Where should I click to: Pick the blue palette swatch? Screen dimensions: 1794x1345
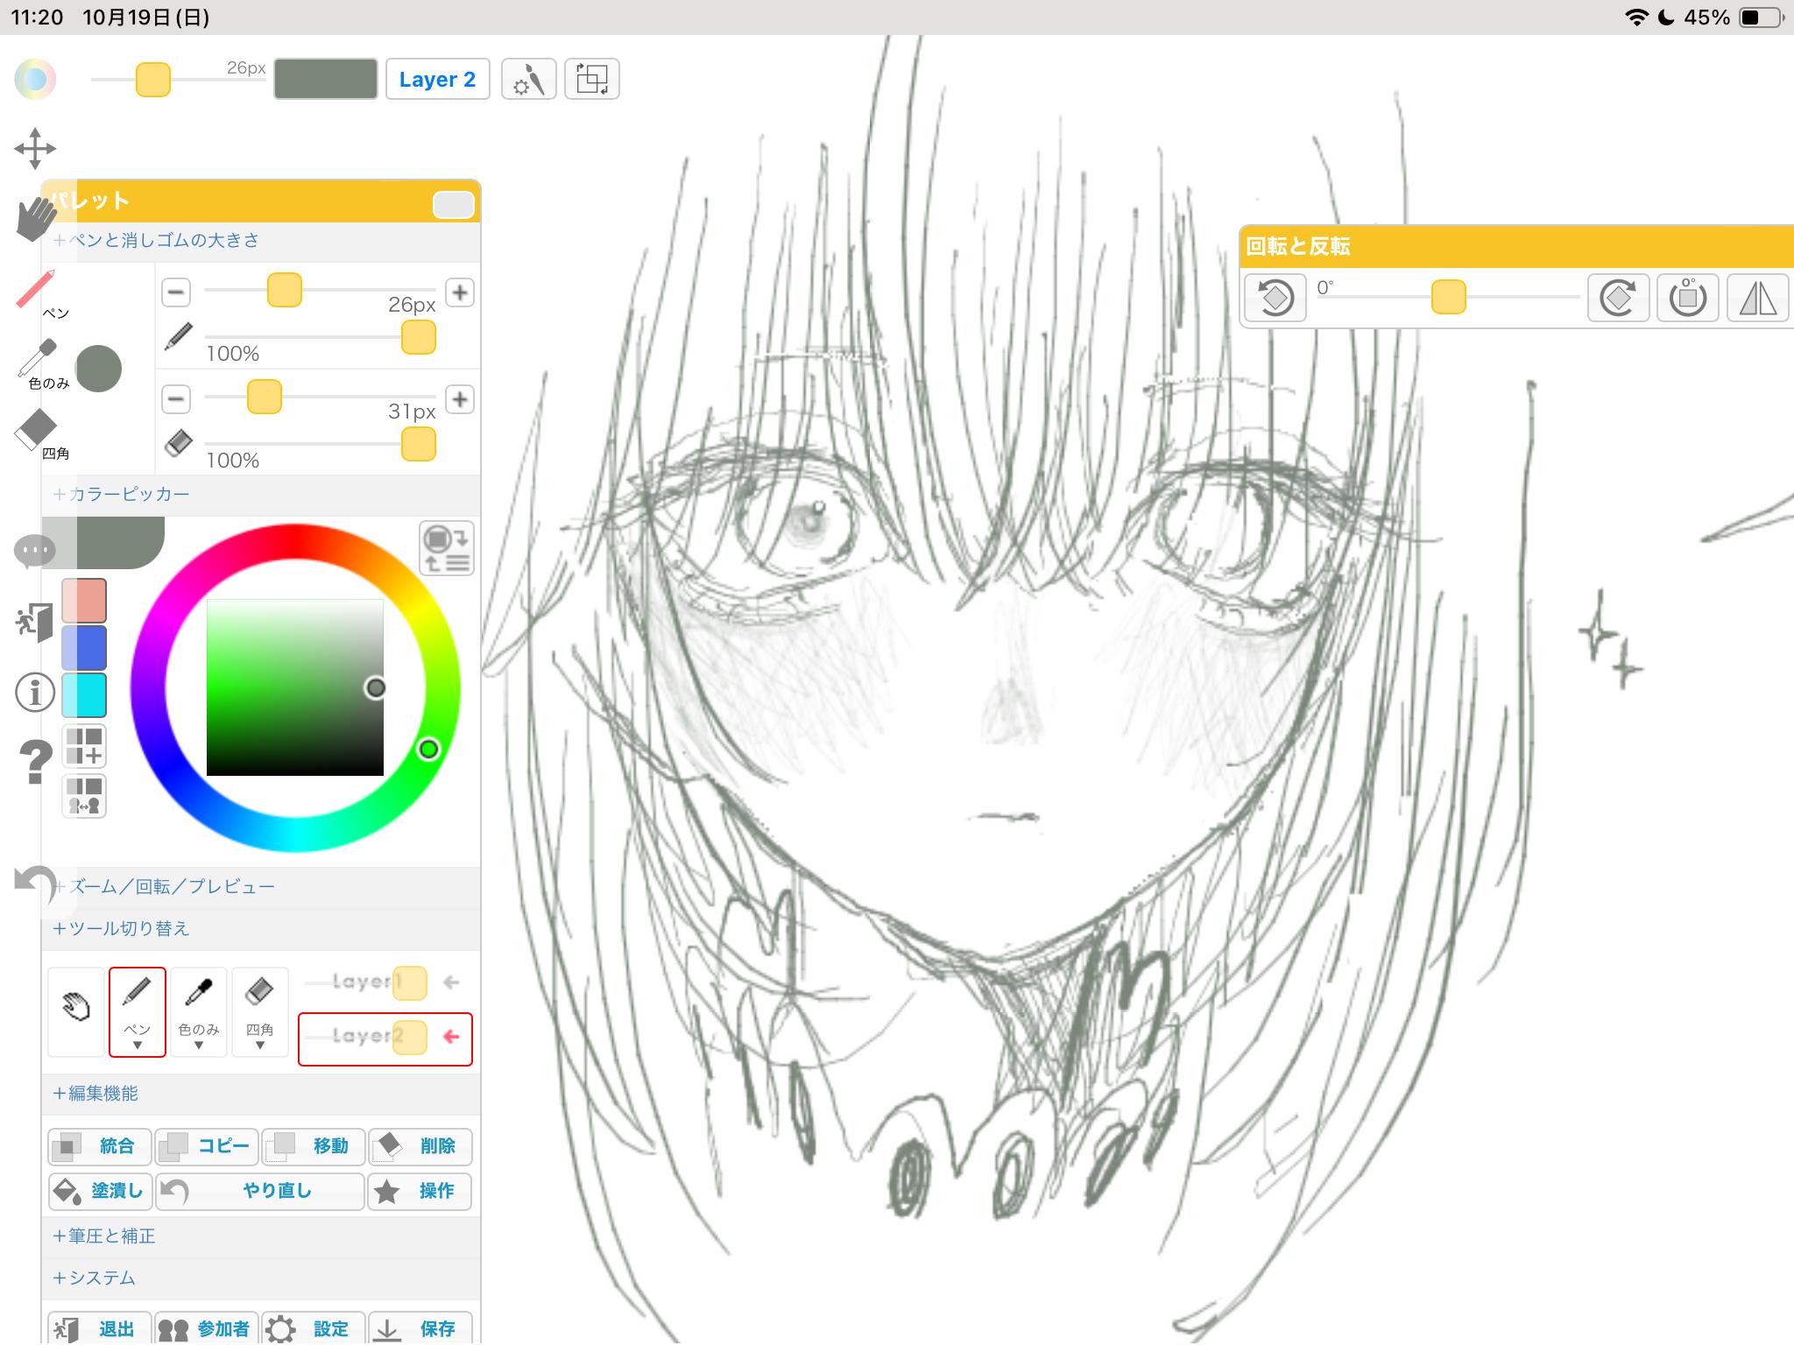pos(84,648)
